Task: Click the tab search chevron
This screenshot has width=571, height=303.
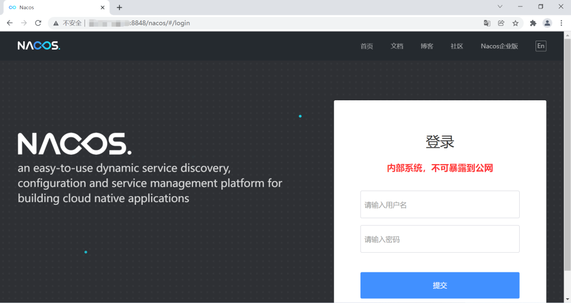Action: click(x=500, y=6)
